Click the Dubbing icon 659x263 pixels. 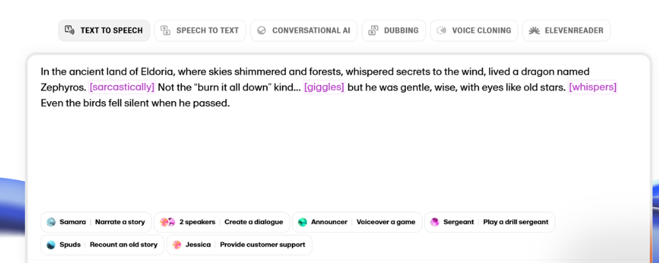(x=373, y=30)
